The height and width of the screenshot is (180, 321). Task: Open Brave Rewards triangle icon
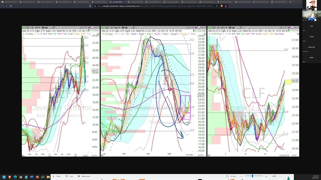[226, 6]
